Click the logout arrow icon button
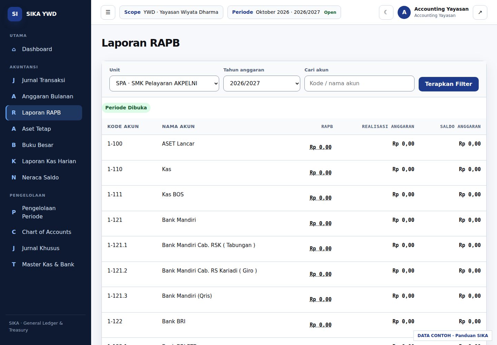 [x=480, y=12]
